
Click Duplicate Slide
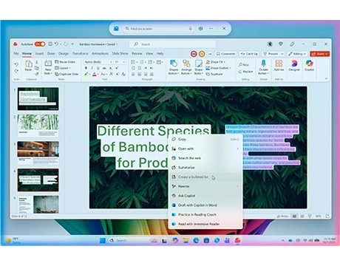(67, 74)
